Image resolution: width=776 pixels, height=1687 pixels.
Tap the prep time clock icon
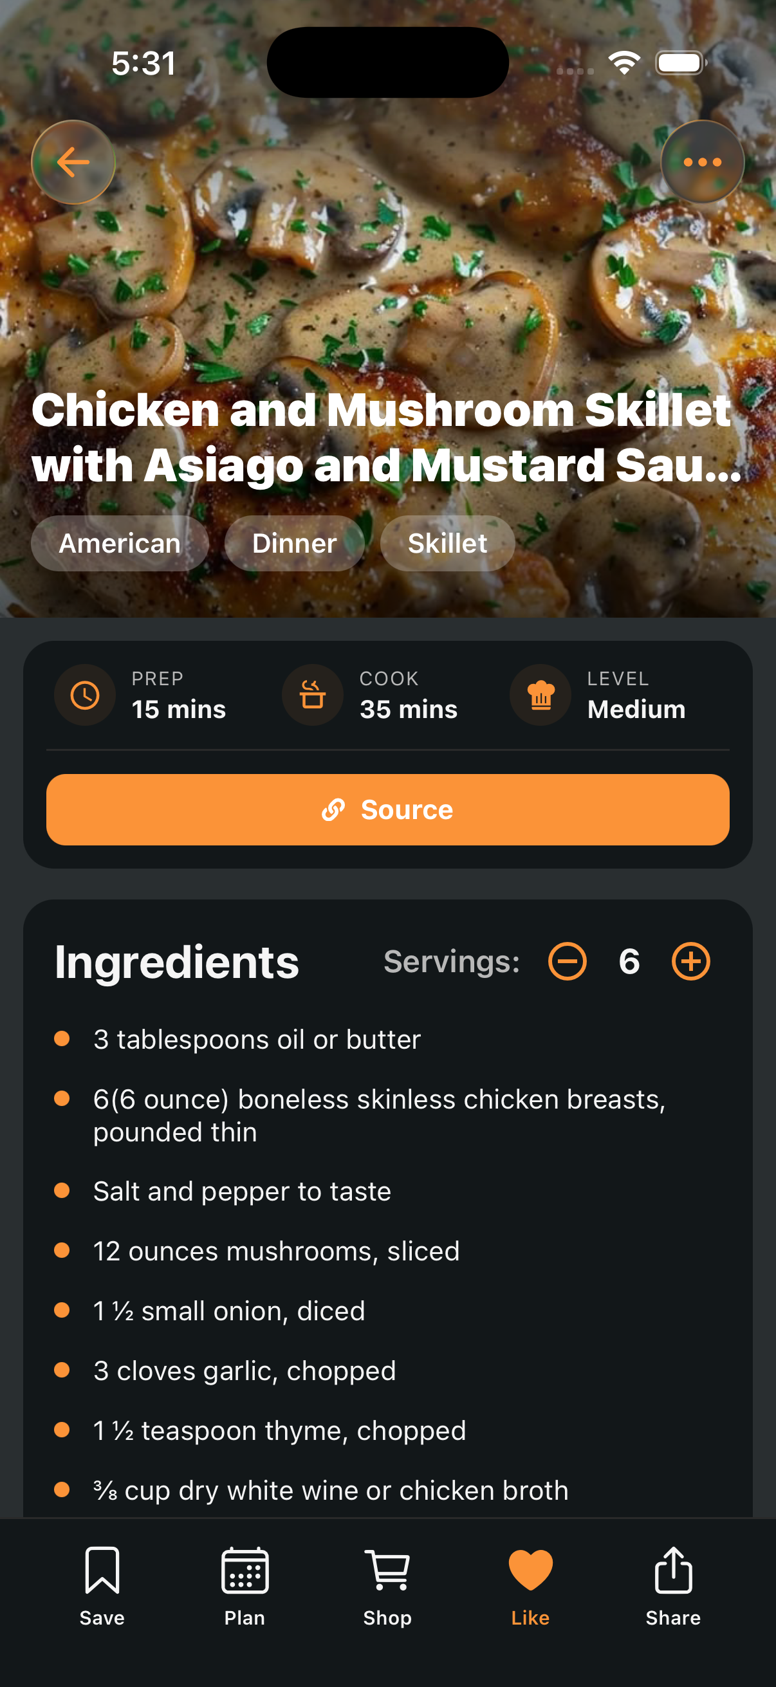(x=85, y=695)
